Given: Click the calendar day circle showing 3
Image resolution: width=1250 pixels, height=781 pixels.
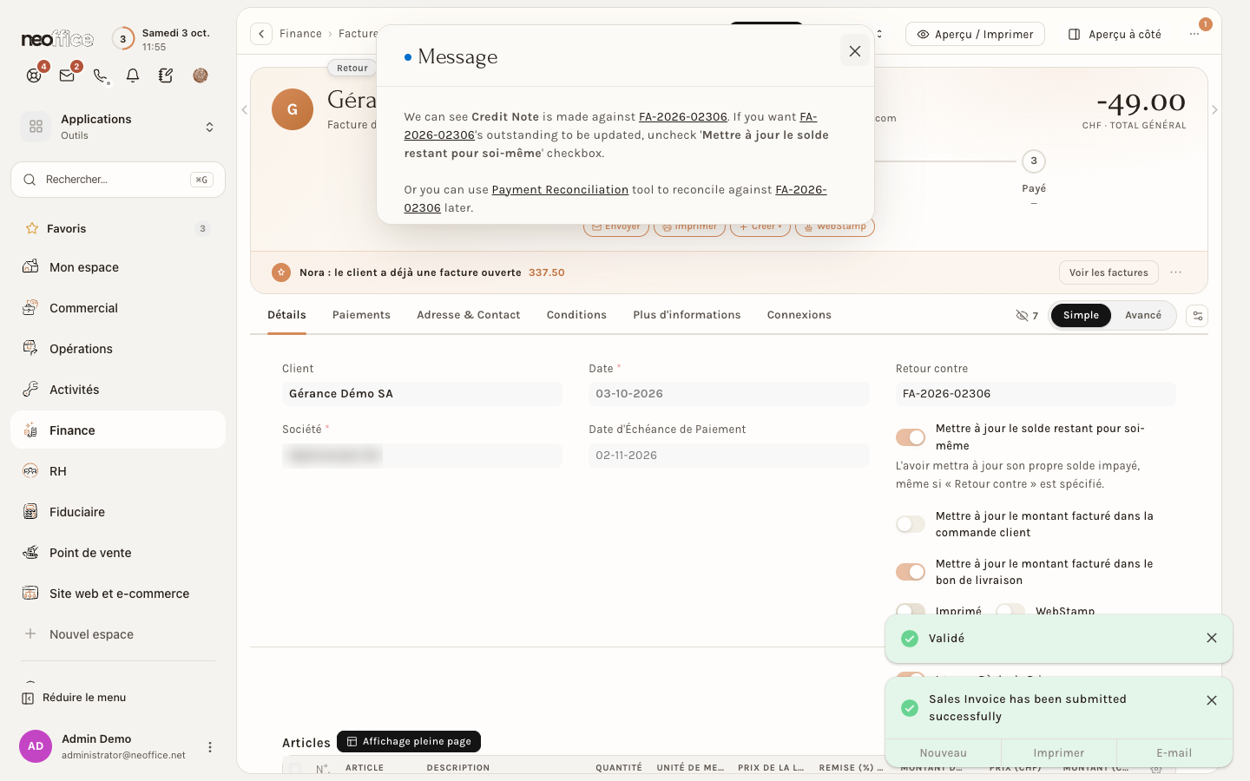Looking at the screenshot, I should click(123, 39).
